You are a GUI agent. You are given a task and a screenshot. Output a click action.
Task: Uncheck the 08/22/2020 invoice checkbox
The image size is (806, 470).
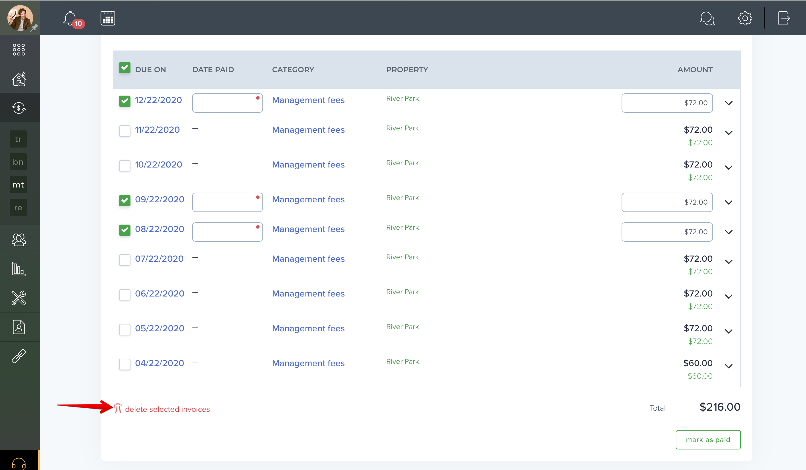(x=125, y=230)
